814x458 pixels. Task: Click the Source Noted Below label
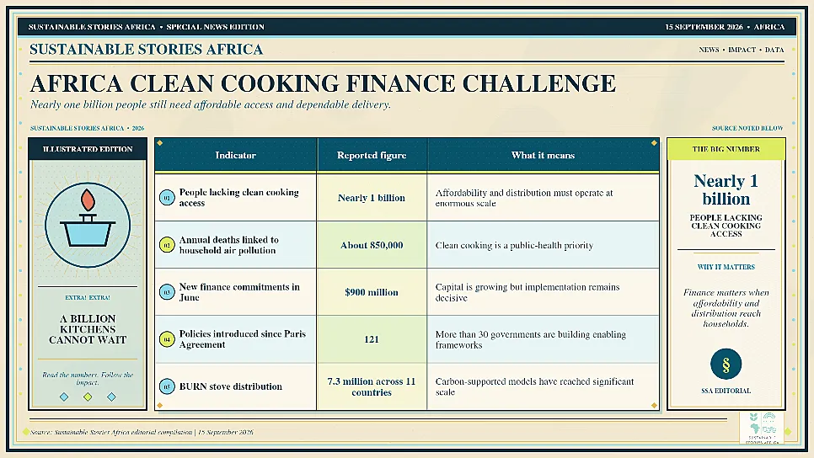click(x=747, y=128)
